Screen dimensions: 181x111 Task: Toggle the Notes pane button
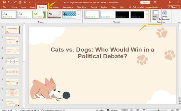coord(100,110)
